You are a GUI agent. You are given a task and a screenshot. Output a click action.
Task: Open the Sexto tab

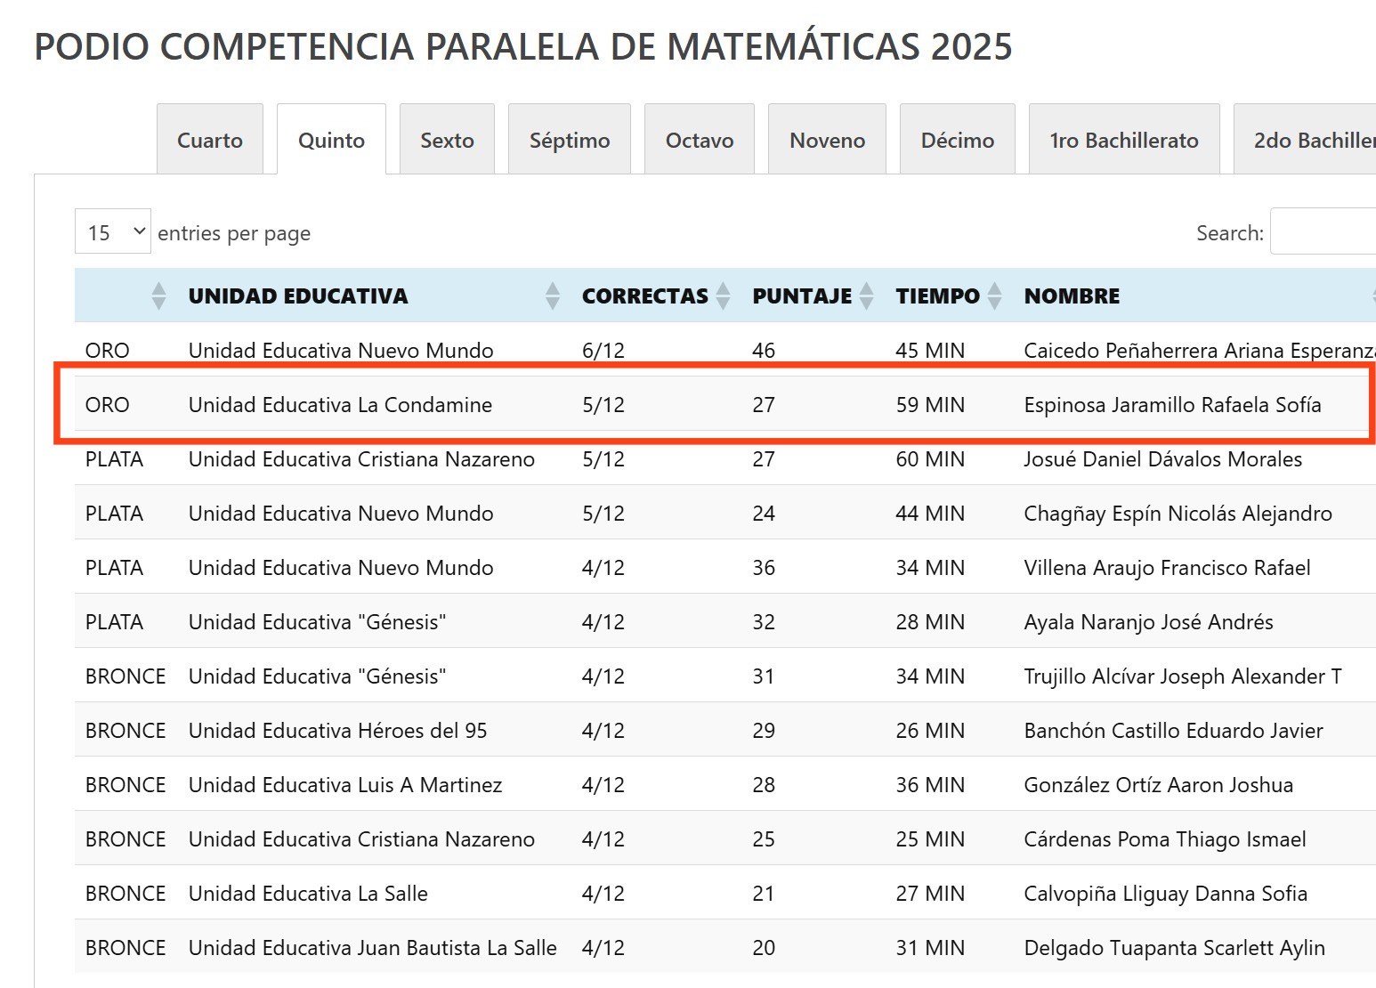coord(447,140)
